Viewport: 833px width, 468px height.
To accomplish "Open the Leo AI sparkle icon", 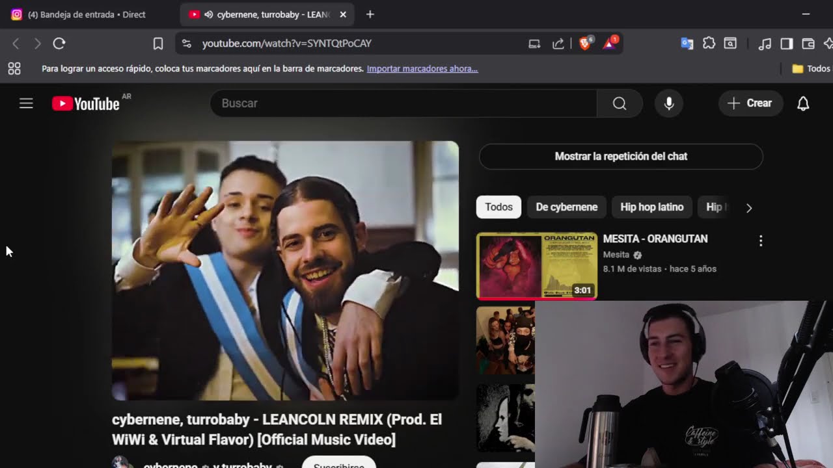I will tap(828, 44).
